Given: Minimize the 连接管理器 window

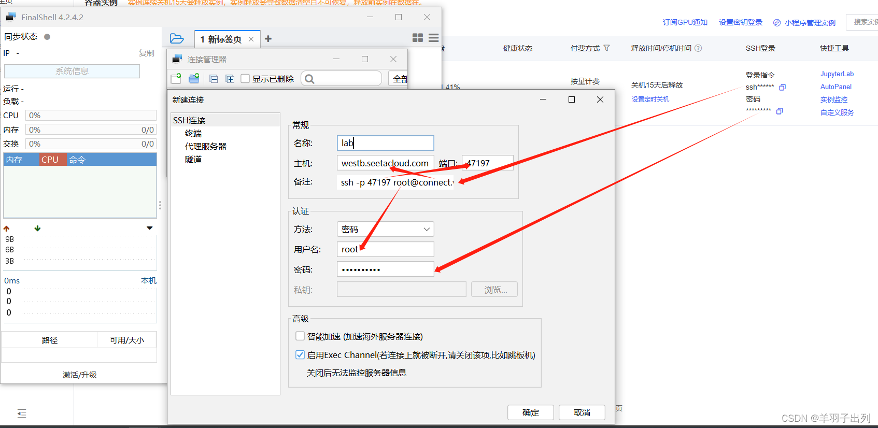Looking at the screenshot, I should pos(336,59).
